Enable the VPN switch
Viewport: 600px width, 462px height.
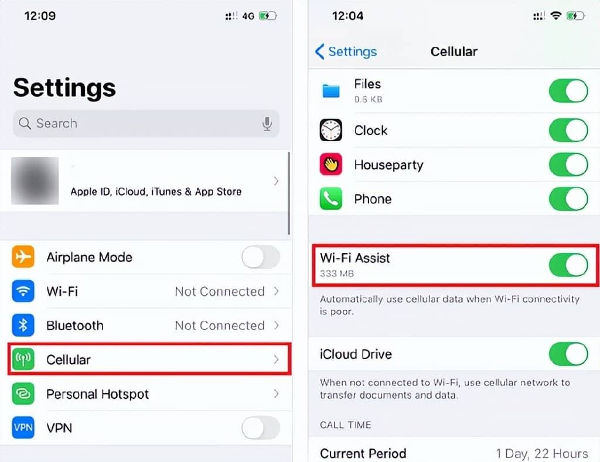click(x=261, y=427)
